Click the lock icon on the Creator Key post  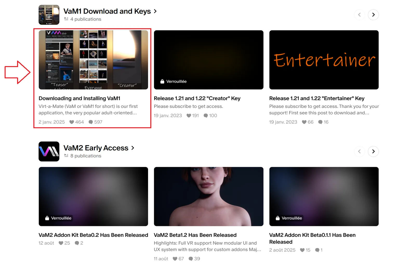click(162, 81)
